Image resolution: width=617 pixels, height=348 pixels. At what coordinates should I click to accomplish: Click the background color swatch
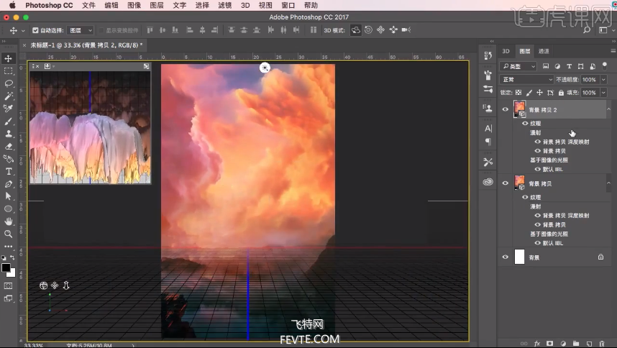[12, 273]
